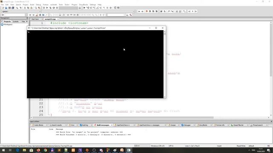Open the Debug menu
273x153 pixels.
38,5
